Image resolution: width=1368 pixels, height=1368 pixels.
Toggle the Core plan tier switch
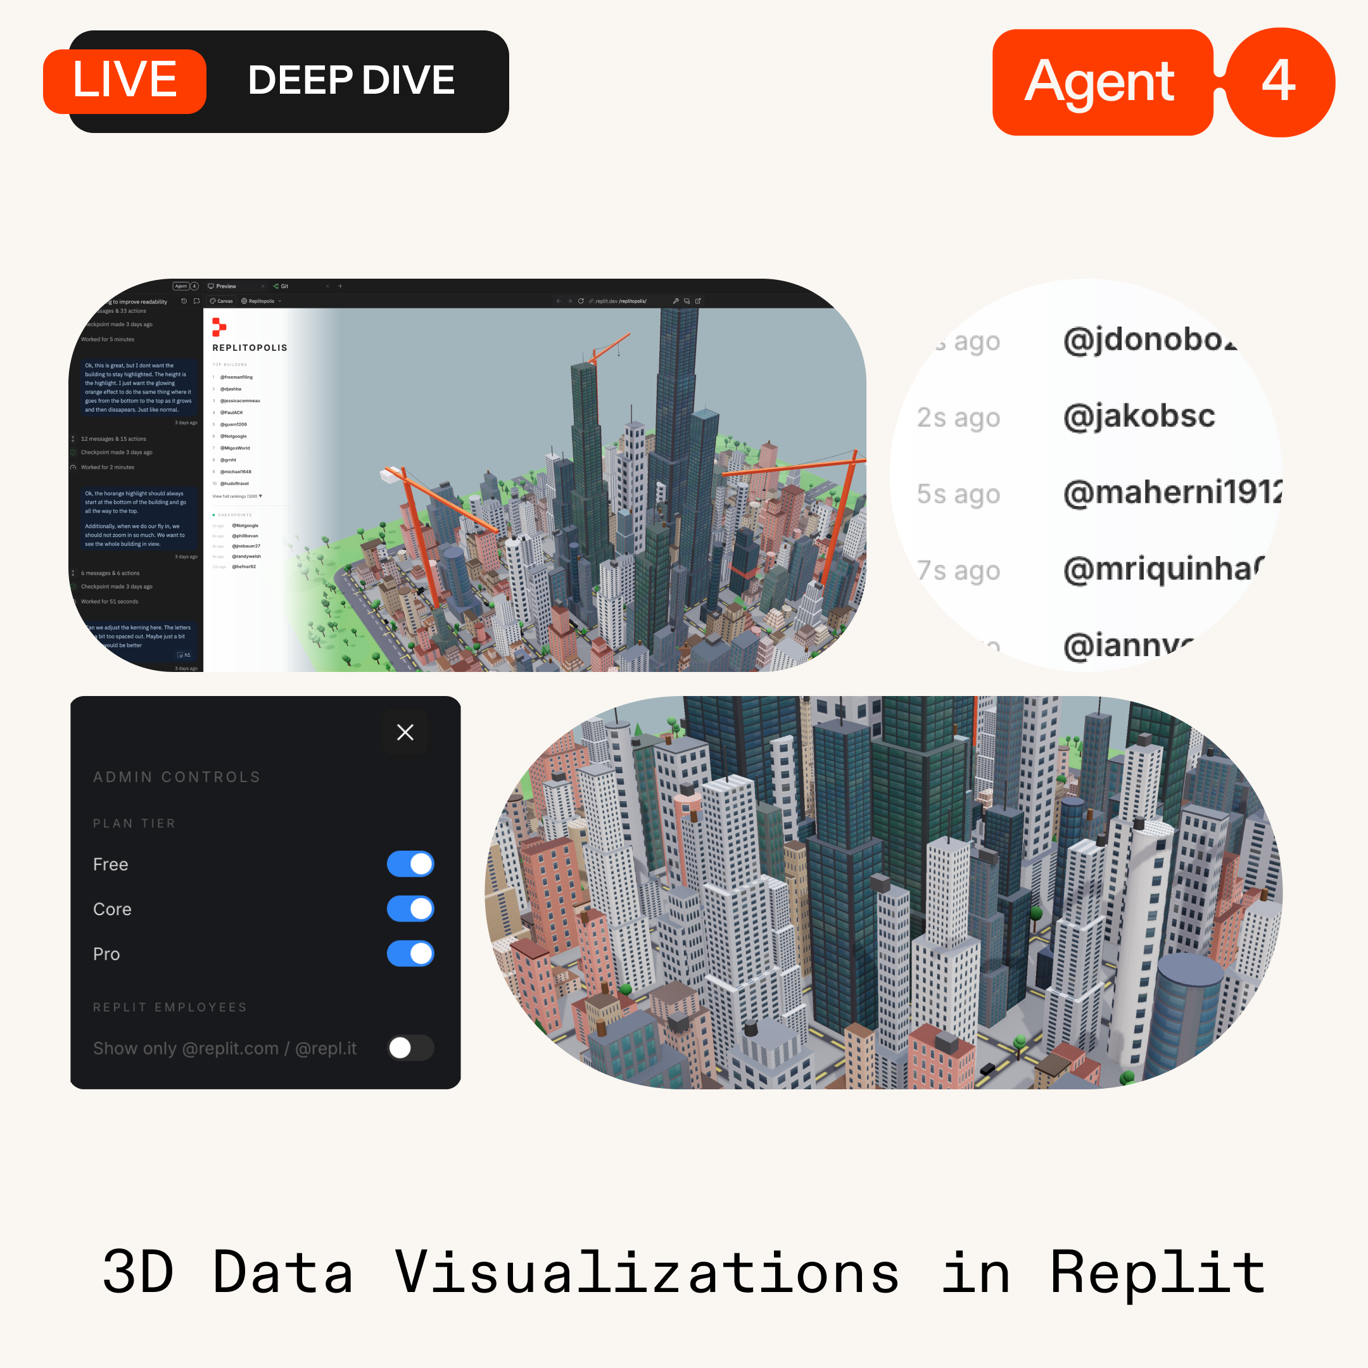[410, 908]
